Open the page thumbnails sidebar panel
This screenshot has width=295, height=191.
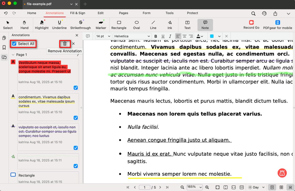click(4, 38)
